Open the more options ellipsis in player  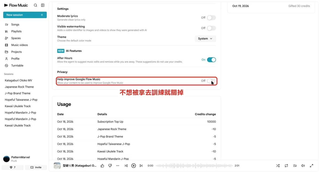118,166
